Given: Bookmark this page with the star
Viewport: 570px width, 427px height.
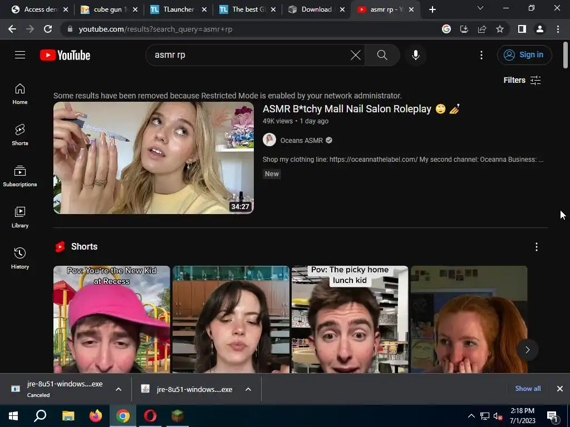Looking at the screenshot, I should pos(500,29).
